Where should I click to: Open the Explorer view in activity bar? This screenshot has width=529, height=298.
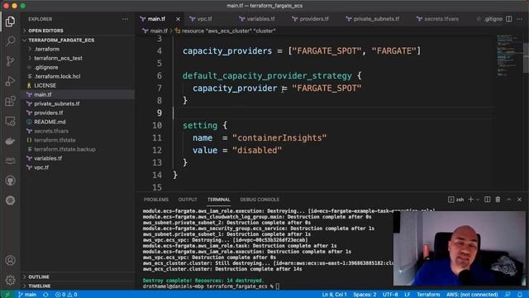(10, 22)
